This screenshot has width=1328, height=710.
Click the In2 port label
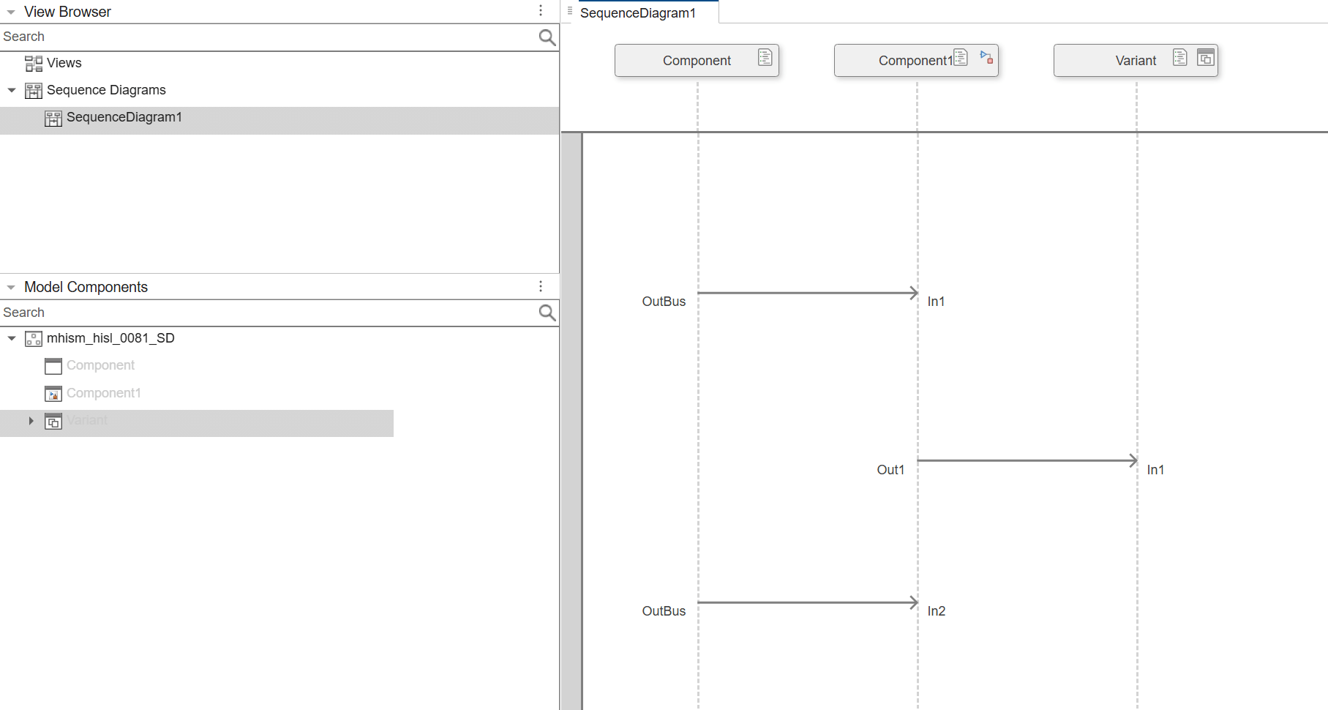936,611
